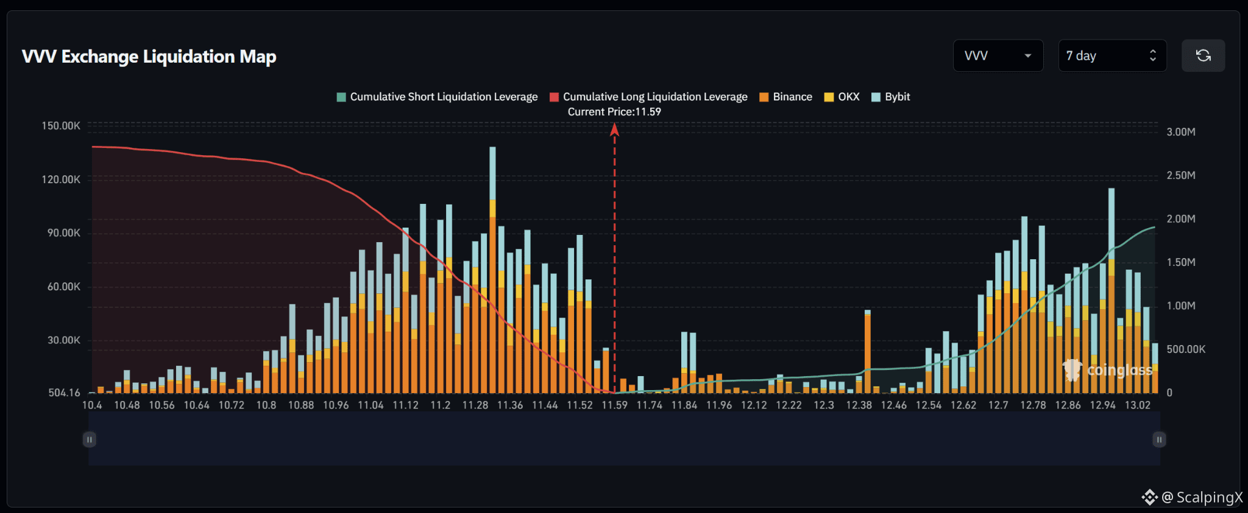Open the VVV symbol dropdown
The height and width of the screenshot is (513, 1248).
click(x=998, y=55)
